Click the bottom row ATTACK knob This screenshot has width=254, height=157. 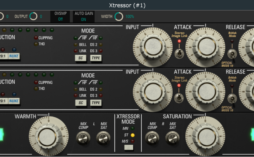pyautogui.click(x=206, y=92)
